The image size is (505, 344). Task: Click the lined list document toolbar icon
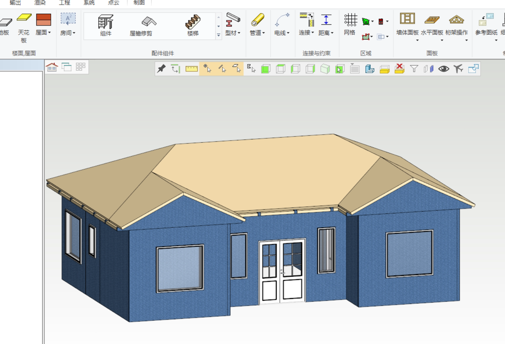pyautogui.click(x=355, y=69)
